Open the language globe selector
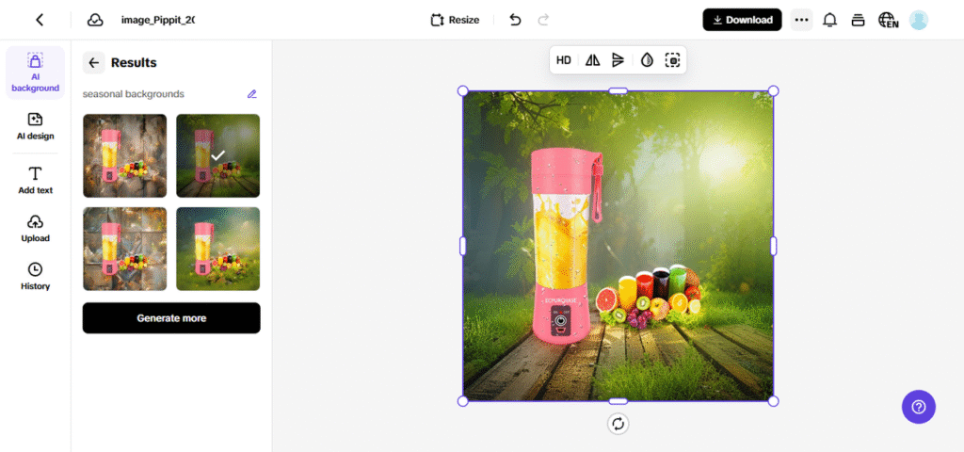 [x=887, y=20]
